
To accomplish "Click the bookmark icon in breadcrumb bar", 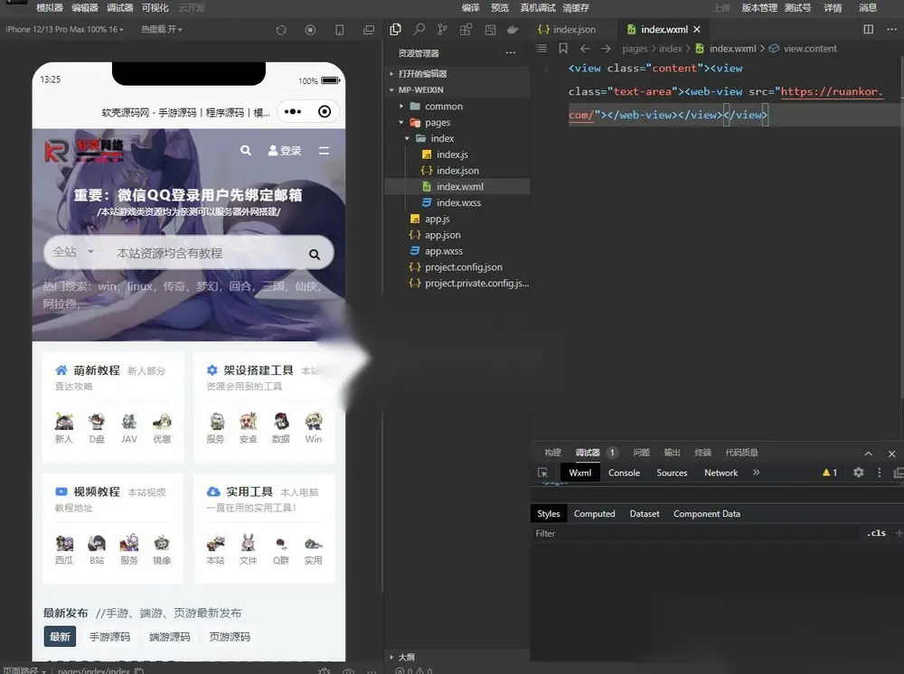I will tap(563, 49).
